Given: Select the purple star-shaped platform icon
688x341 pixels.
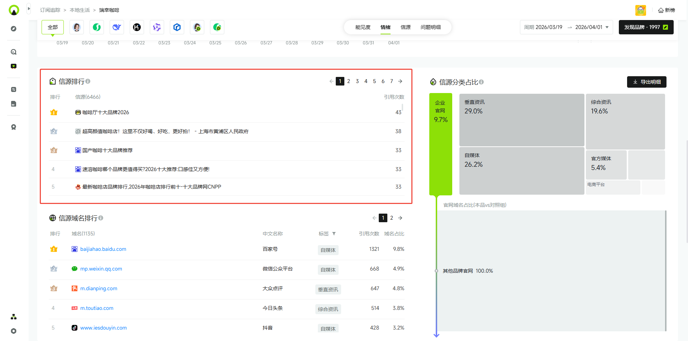Looking at the screenshot, I should point(157,27).
